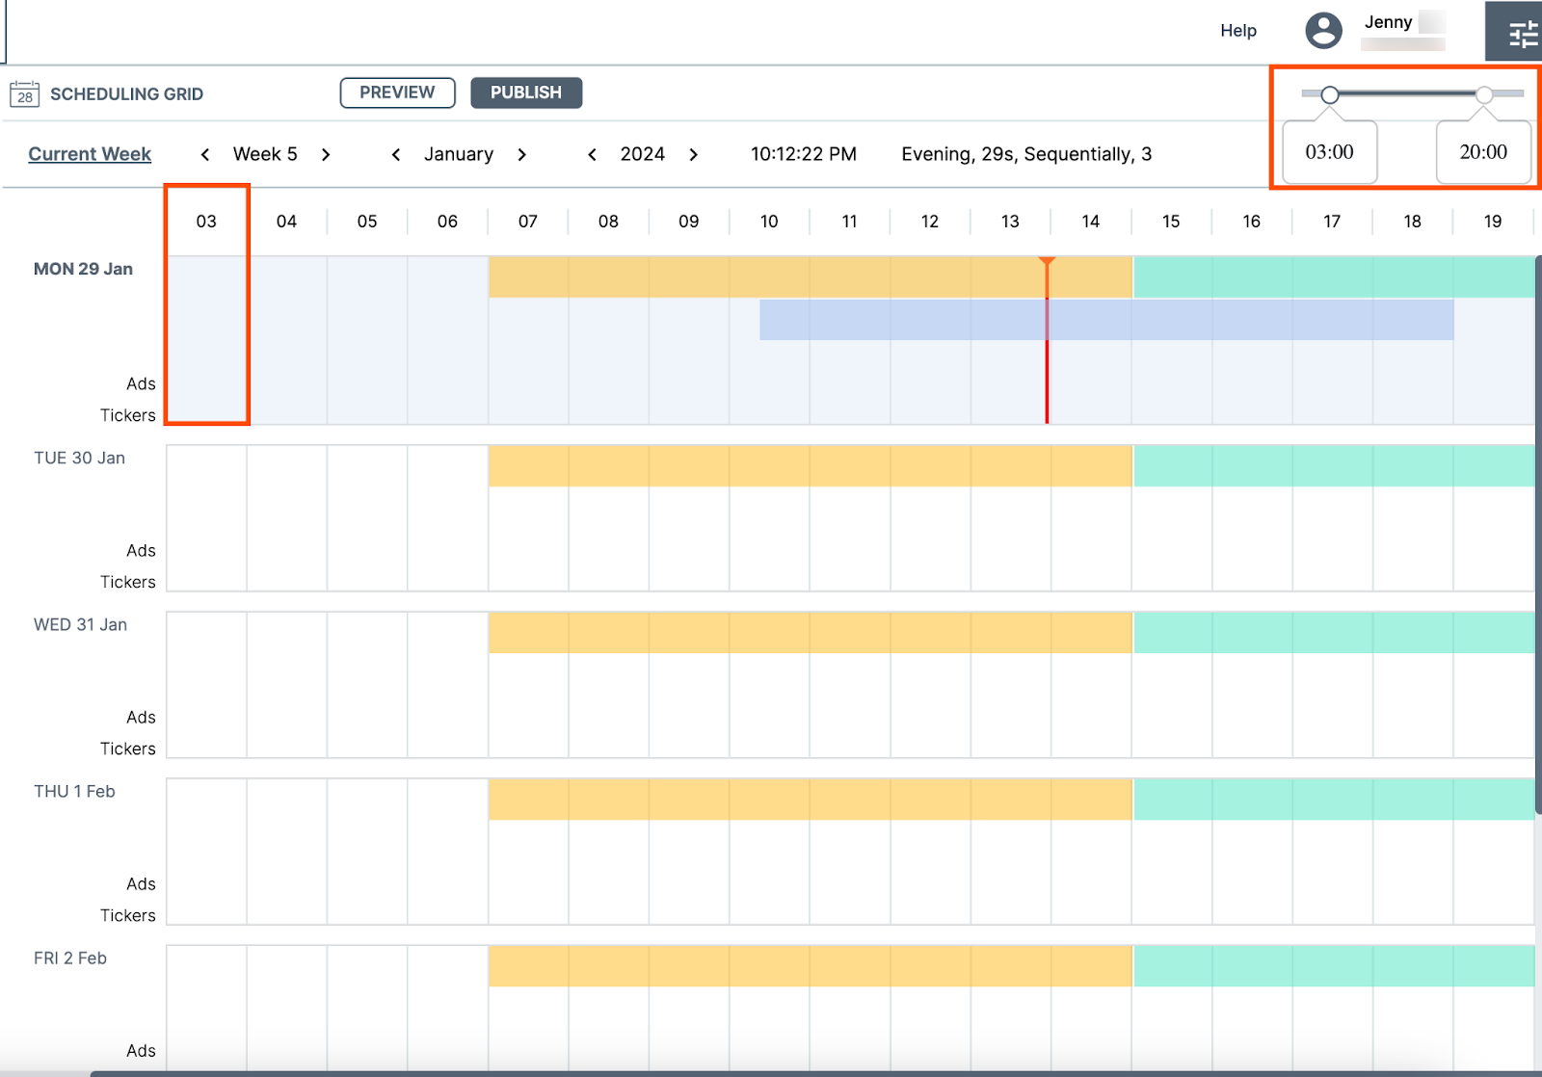Click the 03:00 slider handle
Viewport: 1542px width, 1077px height.
[x=1329, y=93]
